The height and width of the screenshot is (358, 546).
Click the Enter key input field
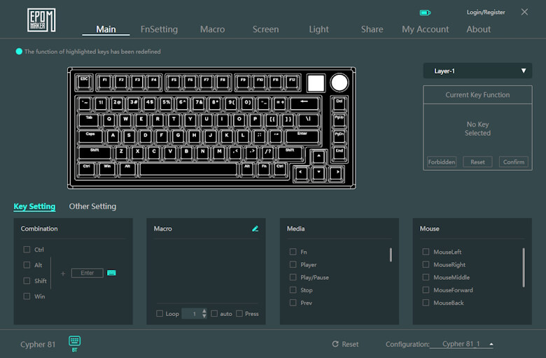pos(87,273)
